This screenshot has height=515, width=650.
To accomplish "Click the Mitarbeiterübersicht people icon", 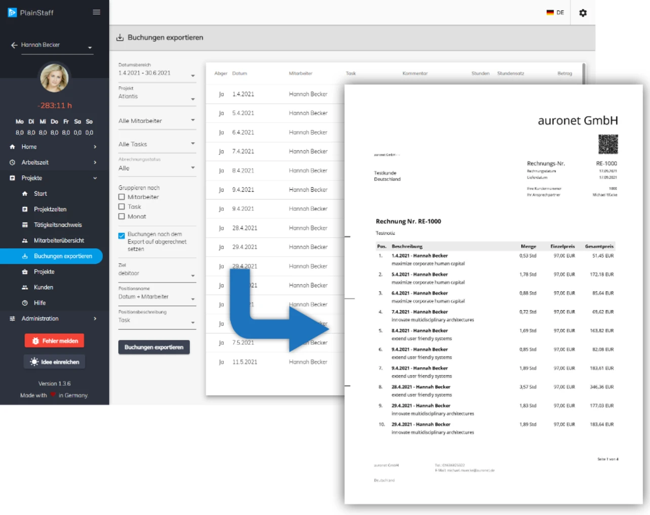I will tap(25, 241).
